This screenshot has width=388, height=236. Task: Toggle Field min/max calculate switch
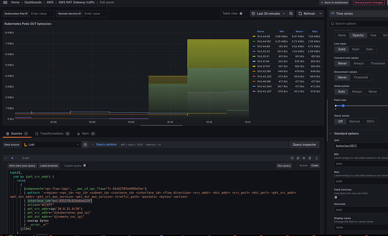click(337, 197)
